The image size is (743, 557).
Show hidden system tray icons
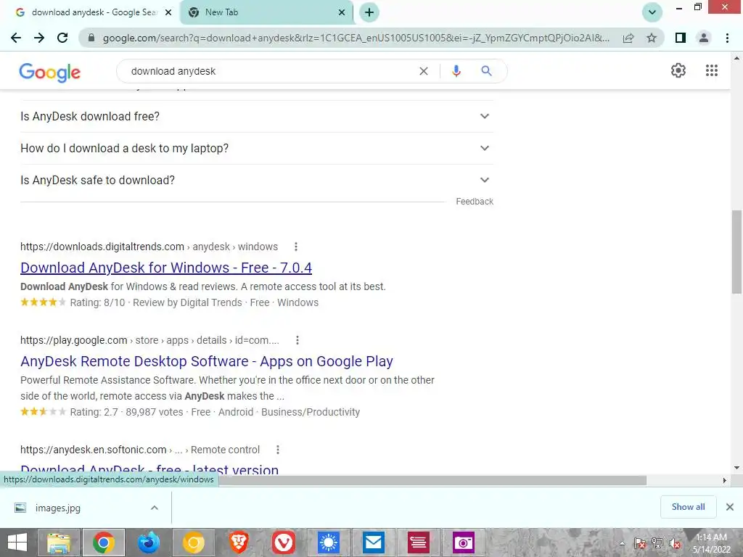pos(622,543)
